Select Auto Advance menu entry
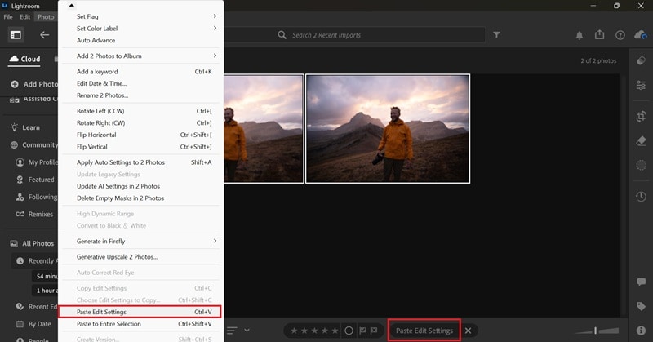This screenshot has height=342, width=653. point(140,40)
